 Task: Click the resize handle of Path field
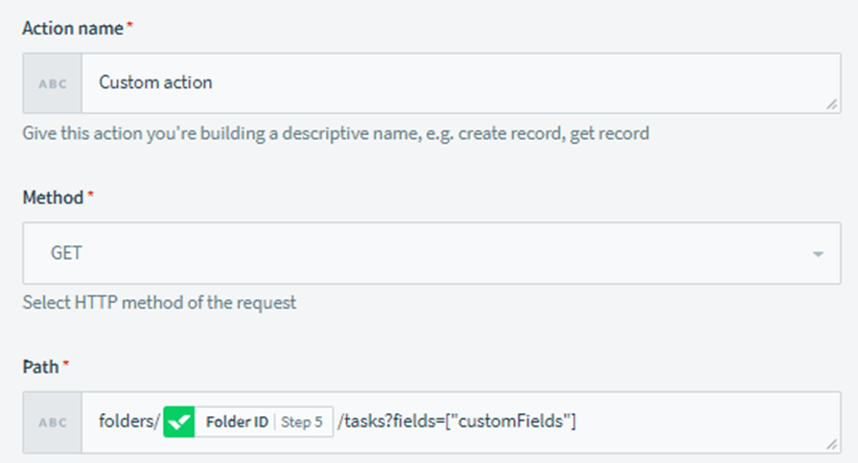pyautogui.click(x=832, y=443)
